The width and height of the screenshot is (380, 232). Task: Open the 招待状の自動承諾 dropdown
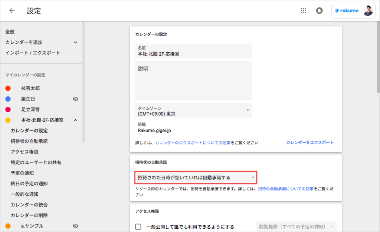196,178
